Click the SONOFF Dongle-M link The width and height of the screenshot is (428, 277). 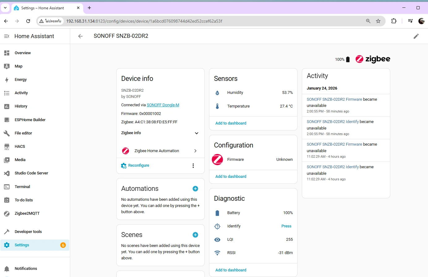point(163,105)
